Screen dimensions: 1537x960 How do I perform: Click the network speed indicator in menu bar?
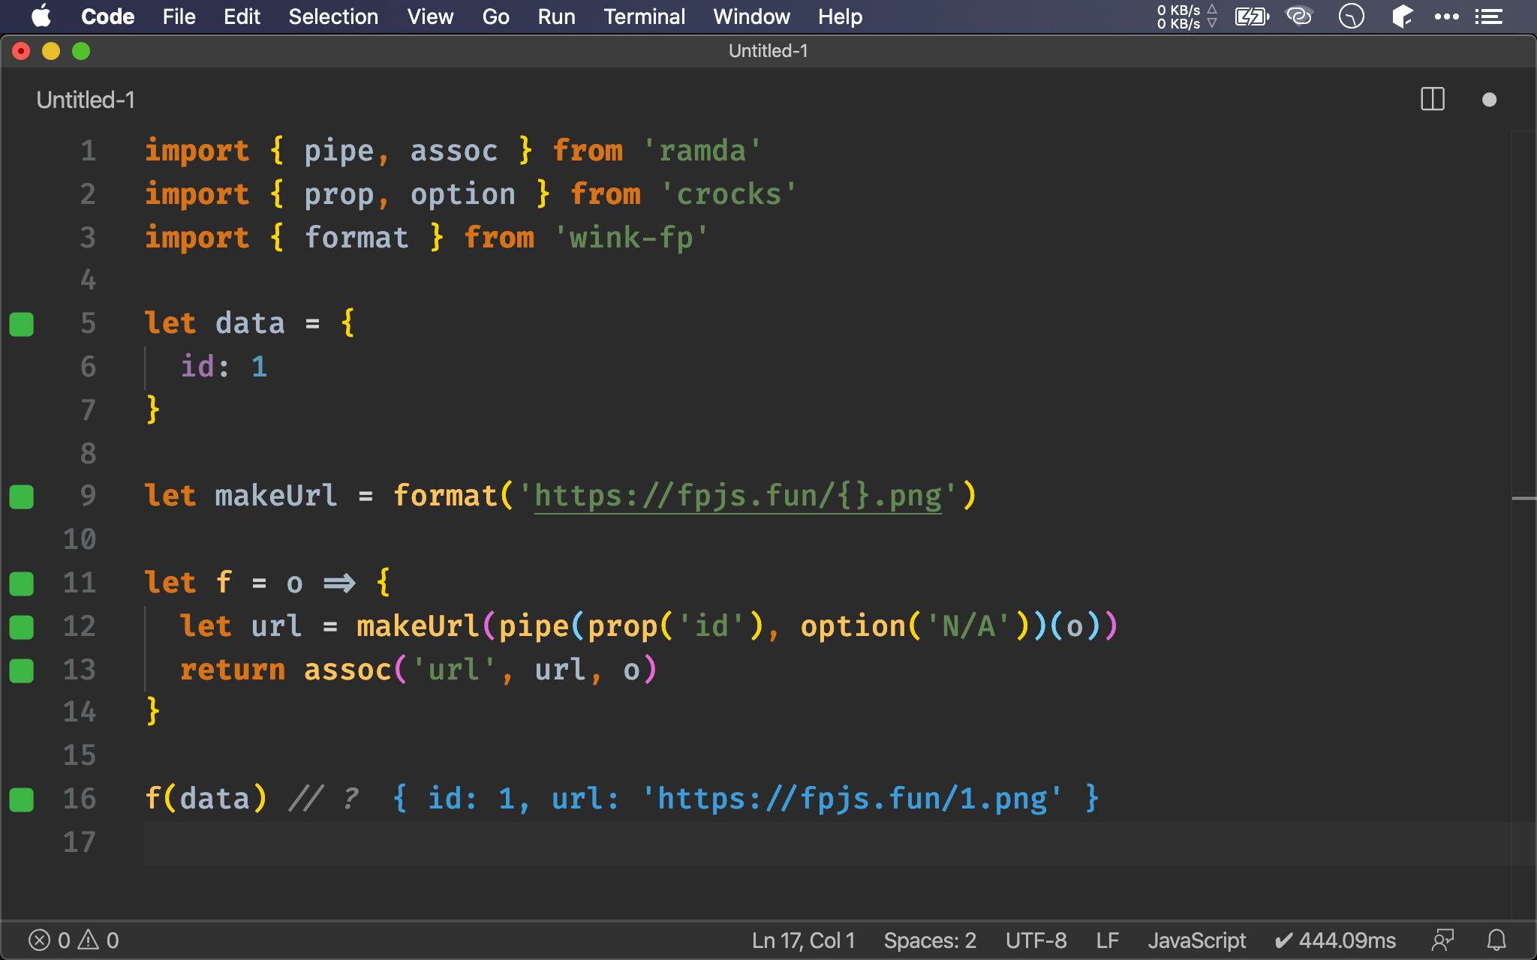1187,16
